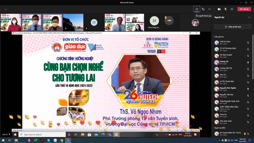254x143 pixels.
Task: Open more actions ellipsis menu
Action: click(210, 9)
